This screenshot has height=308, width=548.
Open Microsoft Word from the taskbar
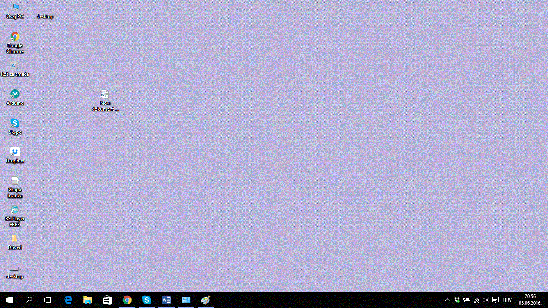[x=166, y=300]
